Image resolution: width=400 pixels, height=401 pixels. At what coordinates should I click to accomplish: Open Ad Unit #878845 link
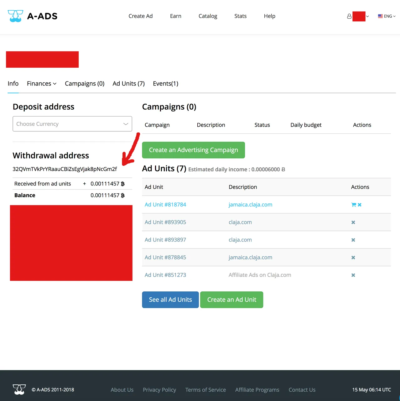pos(165,257)
